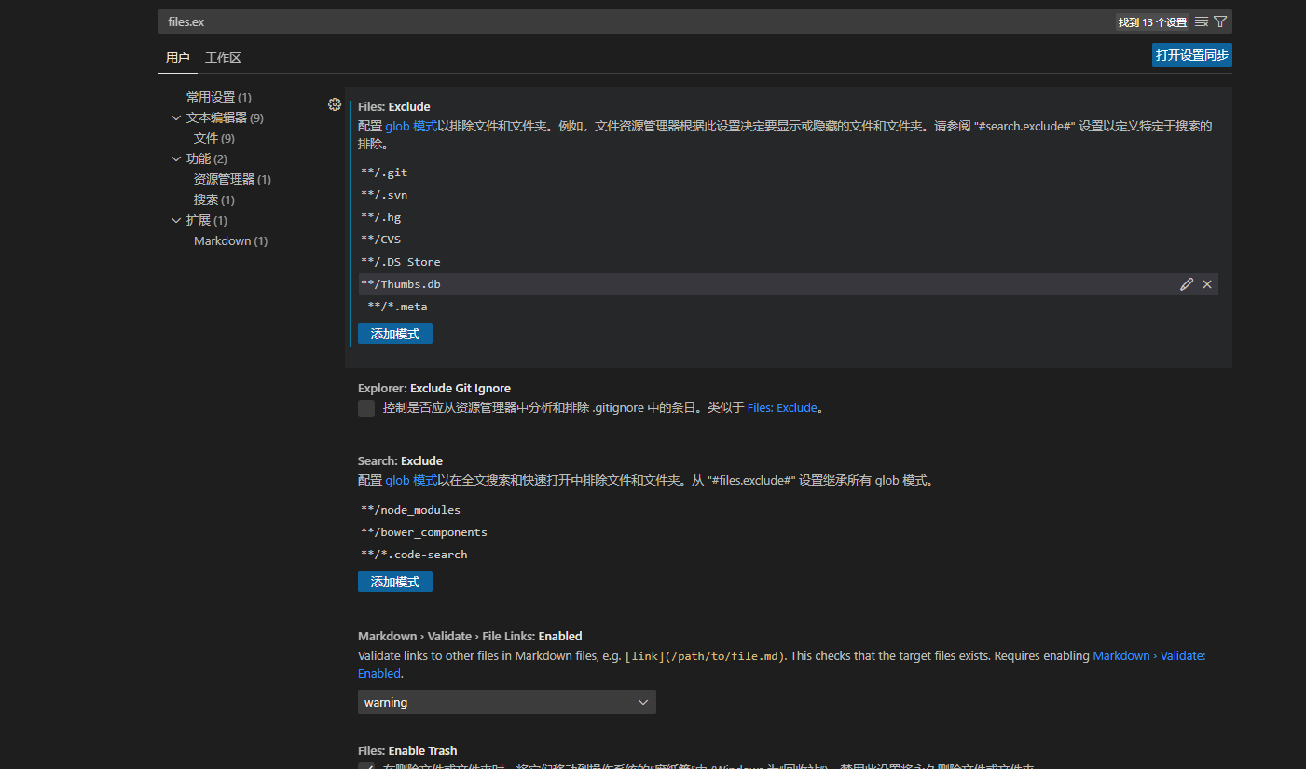Screen dimensions: 1306x769
Task: Open the gear menu for Files: Exclude
Action: (335, 104)
